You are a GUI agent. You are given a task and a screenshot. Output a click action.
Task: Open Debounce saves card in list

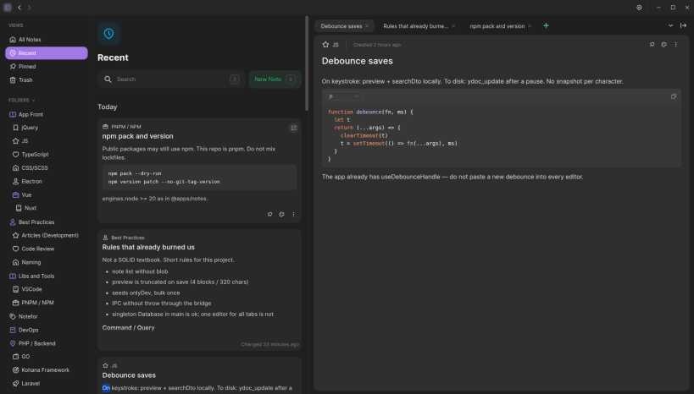(199, 375)
